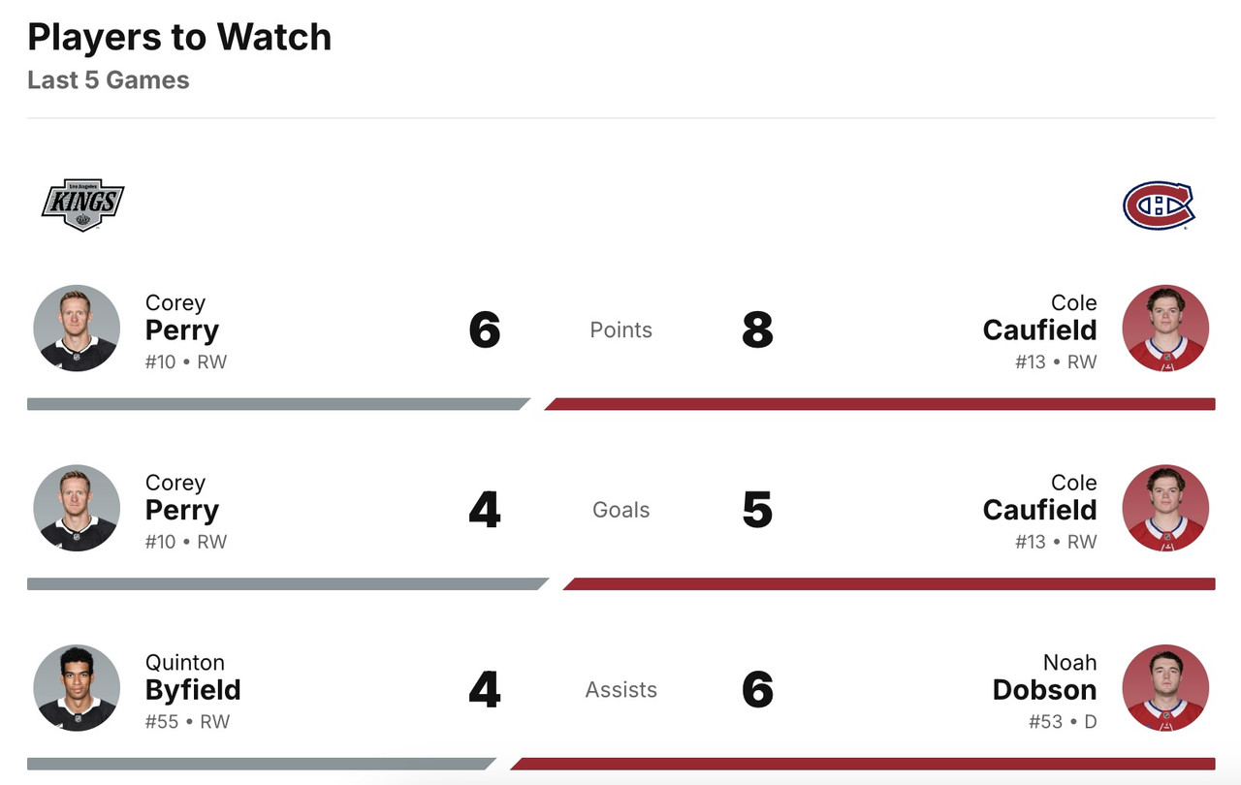Open Cole Caufield's headshot in Points row
1241x785 pixels.
pyautogui.click(x=1165, y=328)
